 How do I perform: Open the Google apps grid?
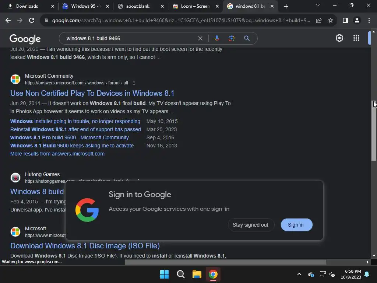tap(356, 38)
